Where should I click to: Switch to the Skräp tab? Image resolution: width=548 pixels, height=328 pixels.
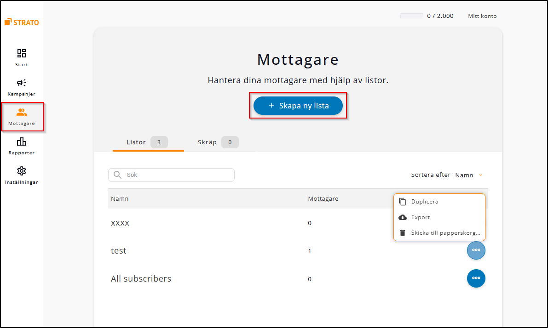tap(206, 142)
